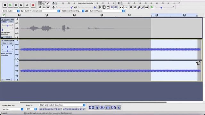Zoom in on the timeline
205x115 pixels.
tap(131, 7)
